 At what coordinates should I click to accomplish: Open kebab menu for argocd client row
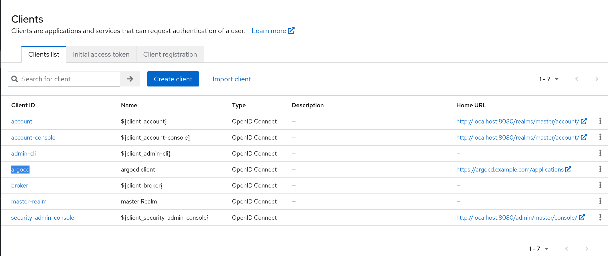click(x=600, y=170)
